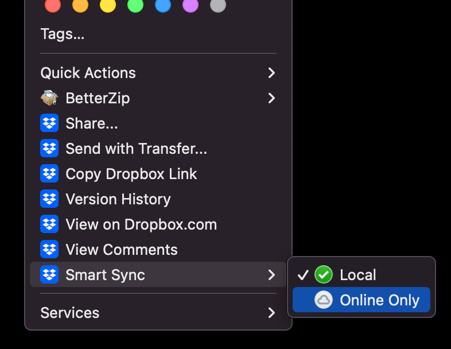Click the green checkmark Local sync icon
Screen dimensions: 451x349
pos(324,274)
